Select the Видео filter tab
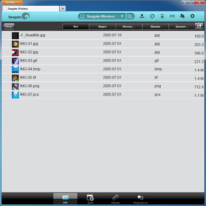 point(102,26)
